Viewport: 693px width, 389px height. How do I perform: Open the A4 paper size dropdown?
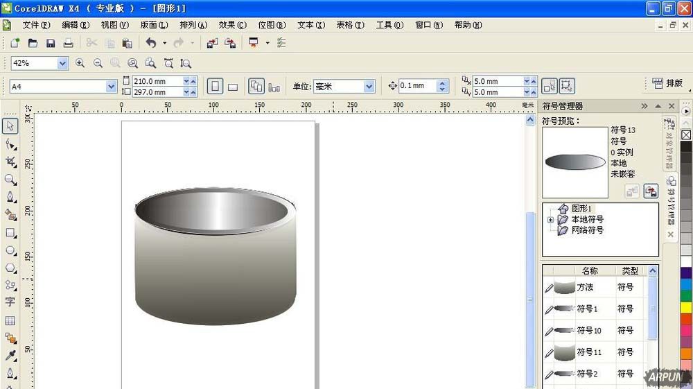point(111,87)
